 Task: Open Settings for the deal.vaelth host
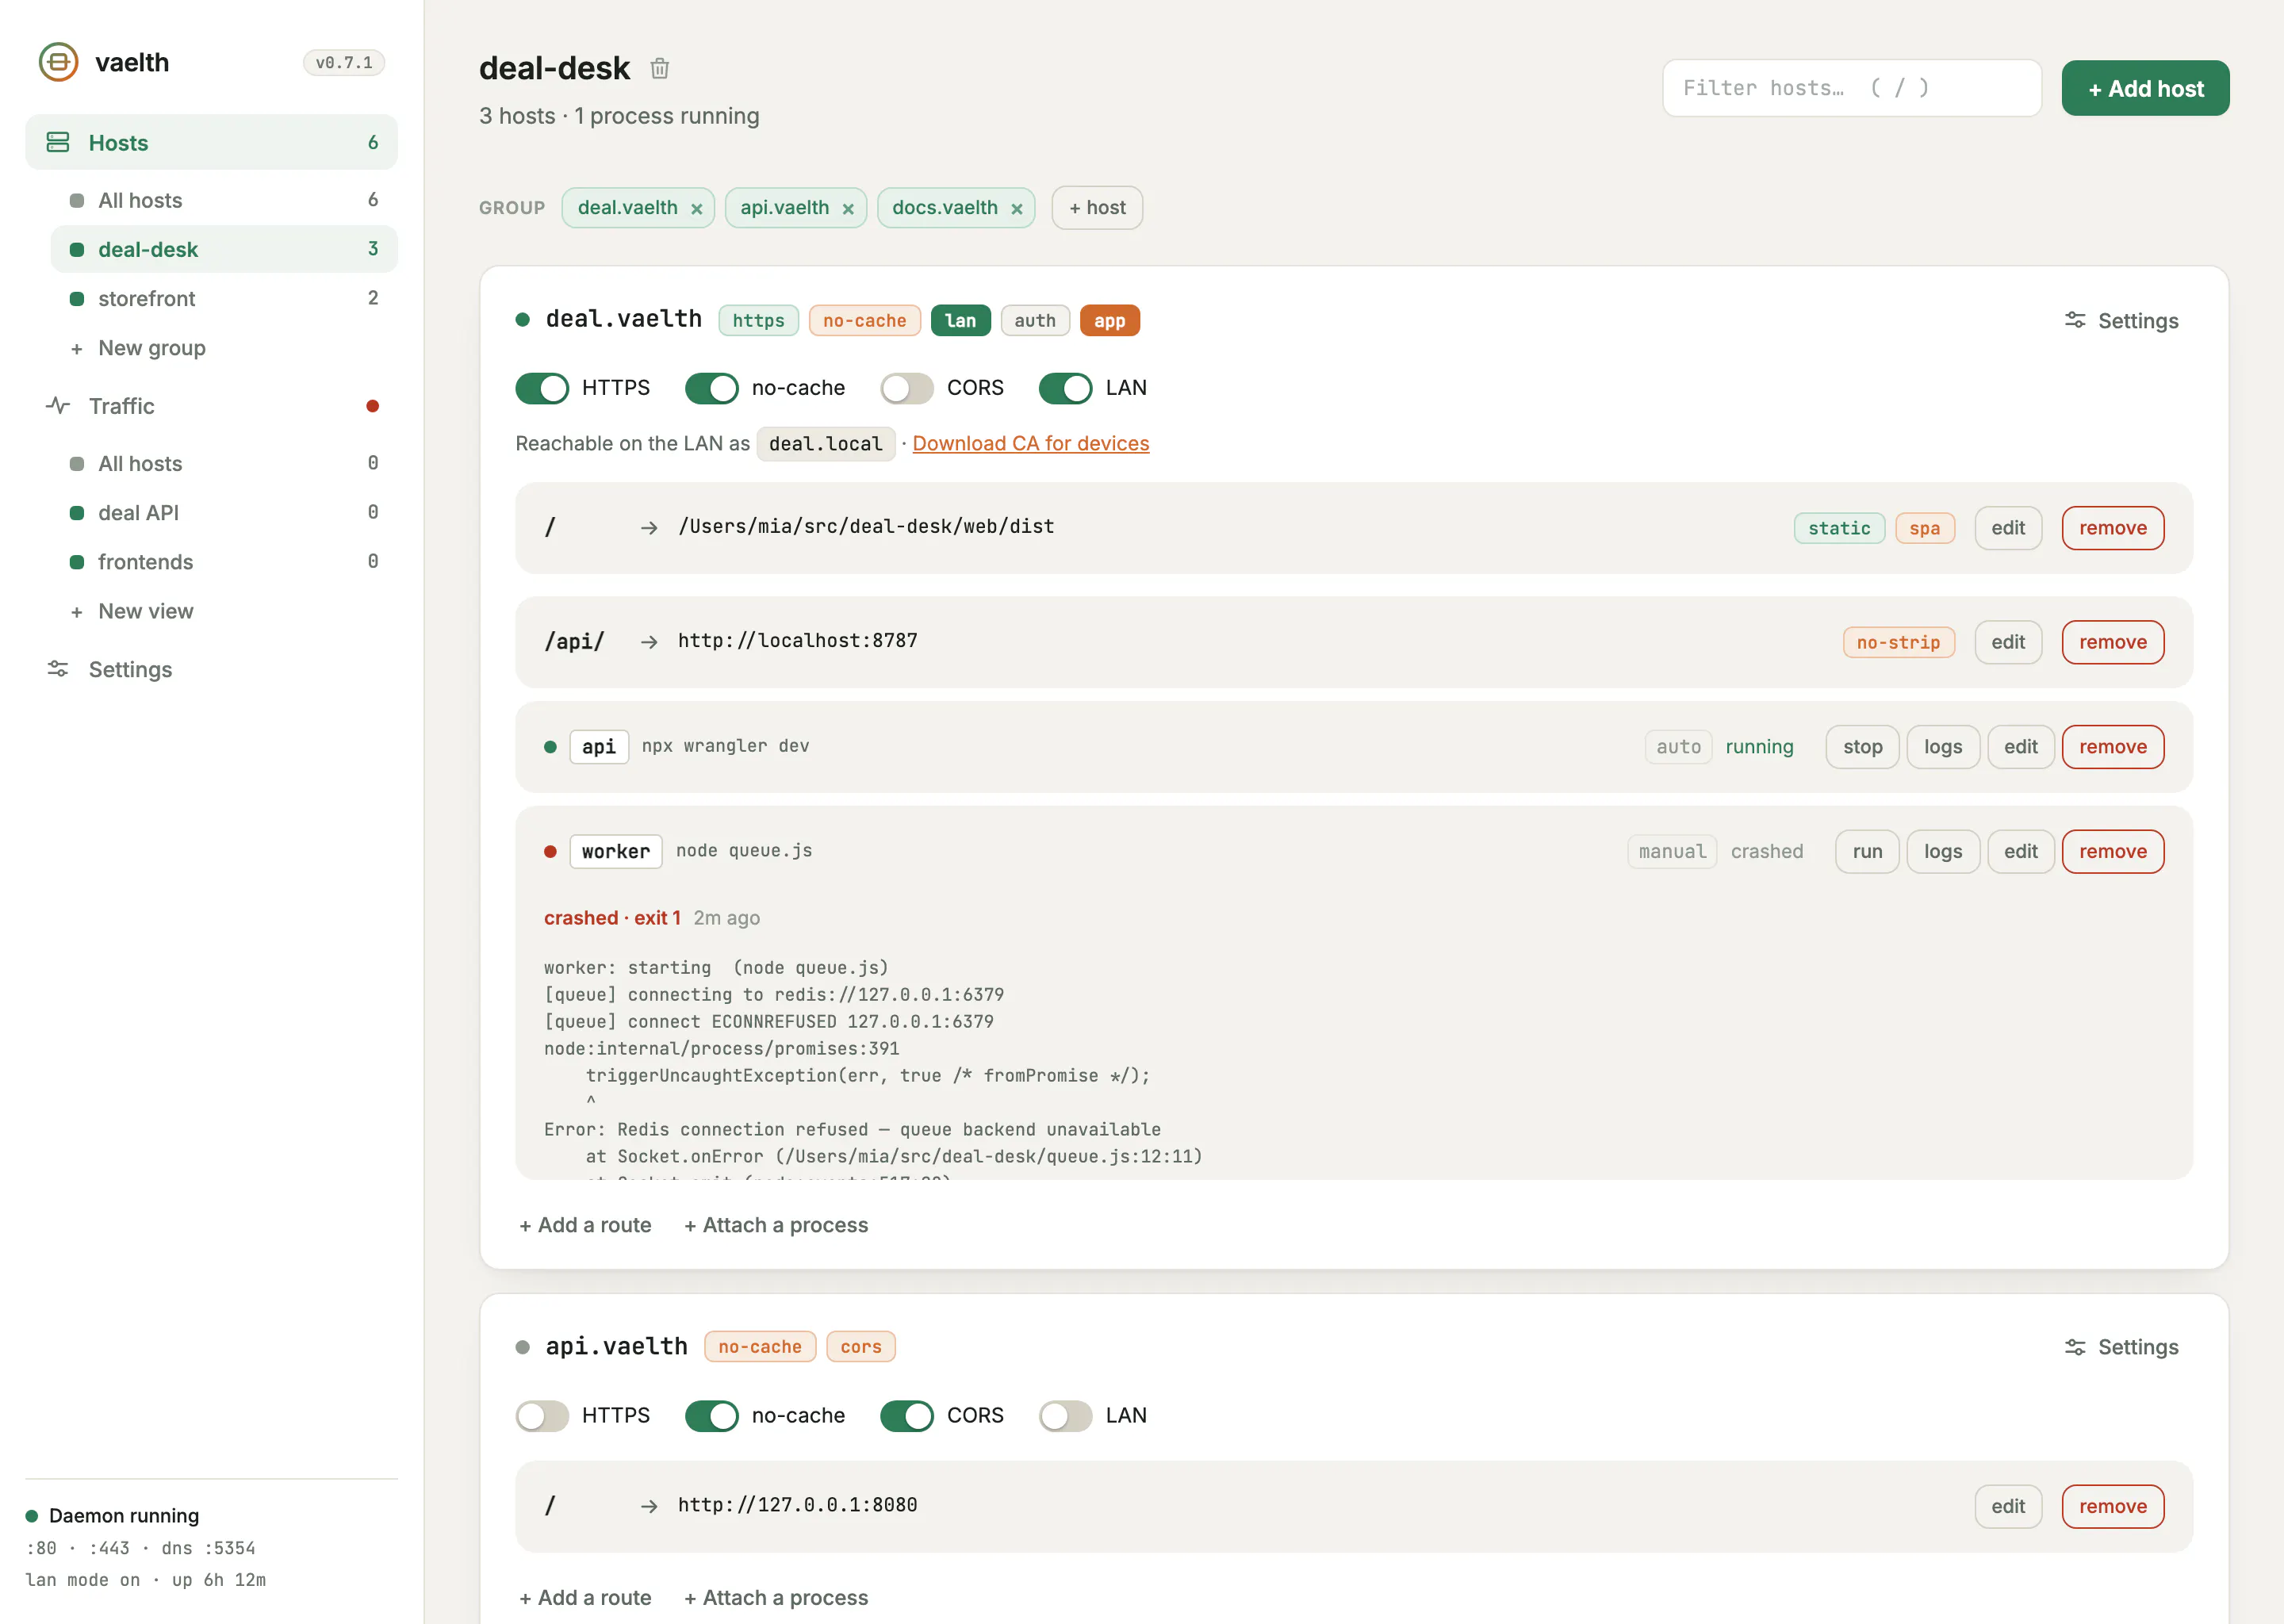tap(2121, 321)
